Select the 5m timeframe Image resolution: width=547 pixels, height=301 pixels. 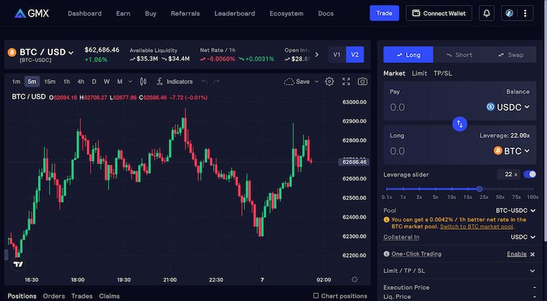point(31,81)
